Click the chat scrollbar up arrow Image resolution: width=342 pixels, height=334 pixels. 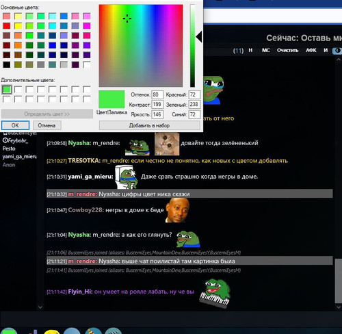click(339, 60)
